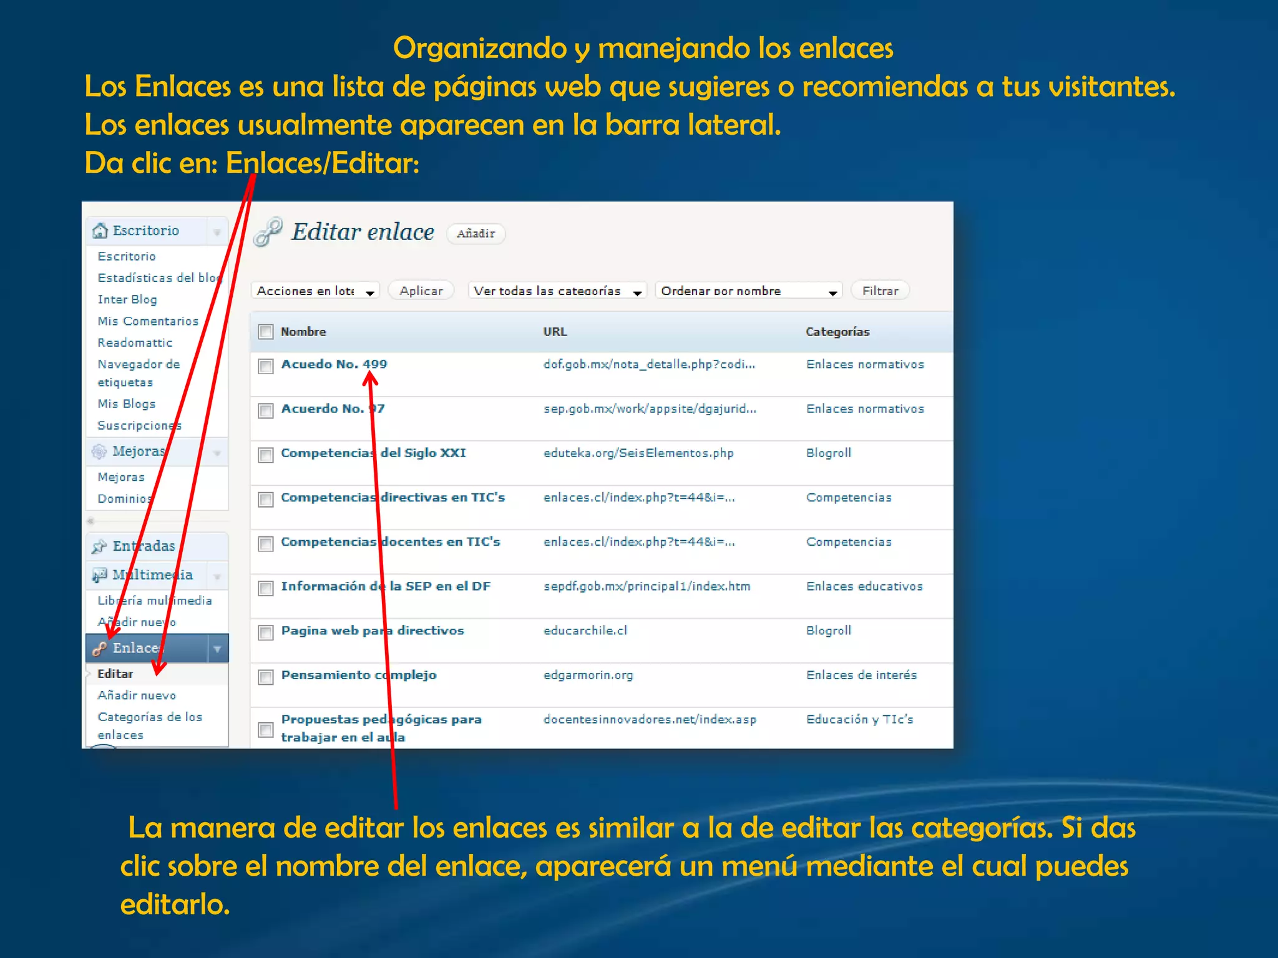Open Competencias docentes en TIC's link
Viewport: 1278px width, 958px height.
(x=391, y=542)
